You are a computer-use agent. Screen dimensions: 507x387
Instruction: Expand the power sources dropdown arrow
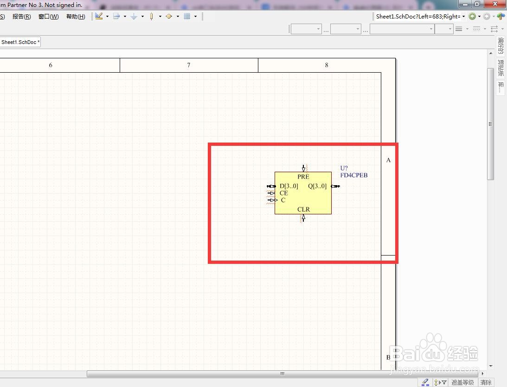[142, 16]
